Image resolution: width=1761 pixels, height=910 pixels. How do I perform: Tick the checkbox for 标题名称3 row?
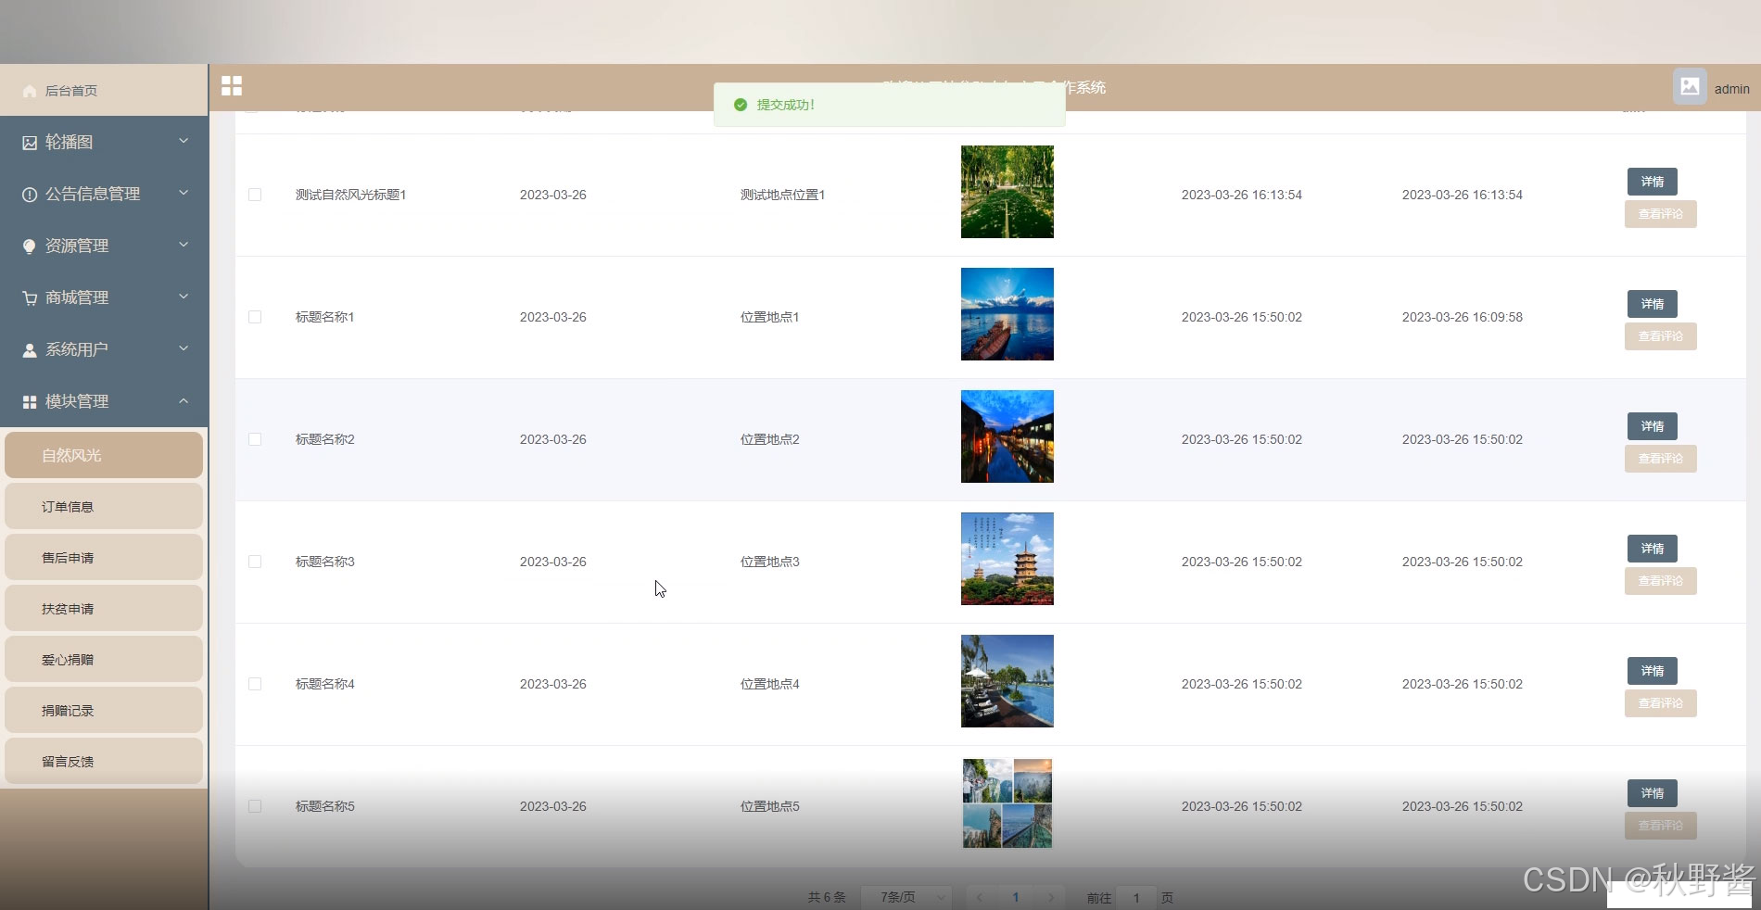click(x=255, y=562)
